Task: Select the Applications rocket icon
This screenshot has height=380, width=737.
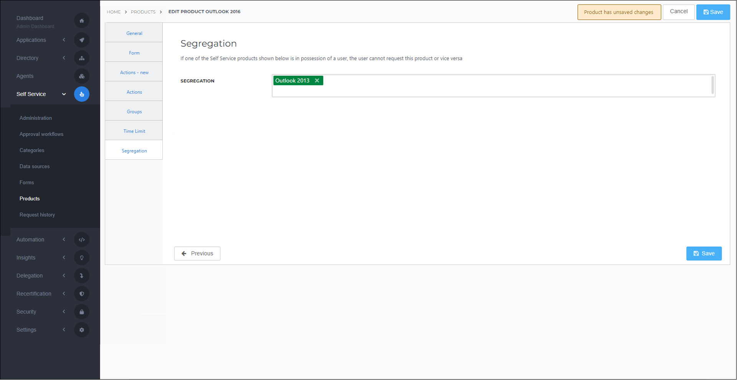Action: [81, 40]
